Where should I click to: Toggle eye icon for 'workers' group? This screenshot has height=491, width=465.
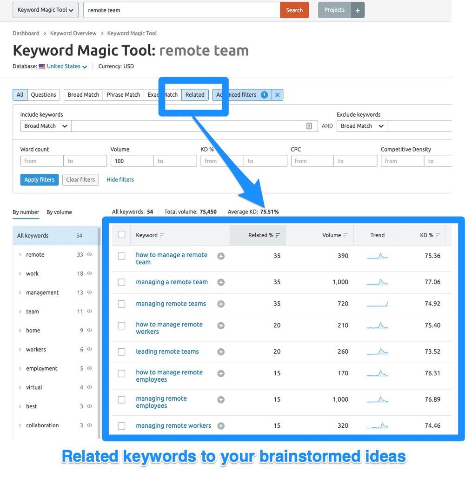point(89,349)
